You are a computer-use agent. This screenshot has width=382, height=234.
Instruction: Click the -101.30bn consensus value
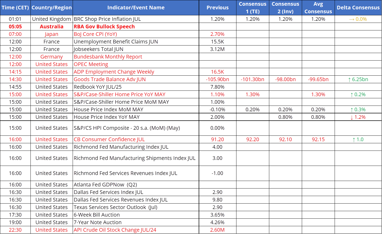(253, 79)
